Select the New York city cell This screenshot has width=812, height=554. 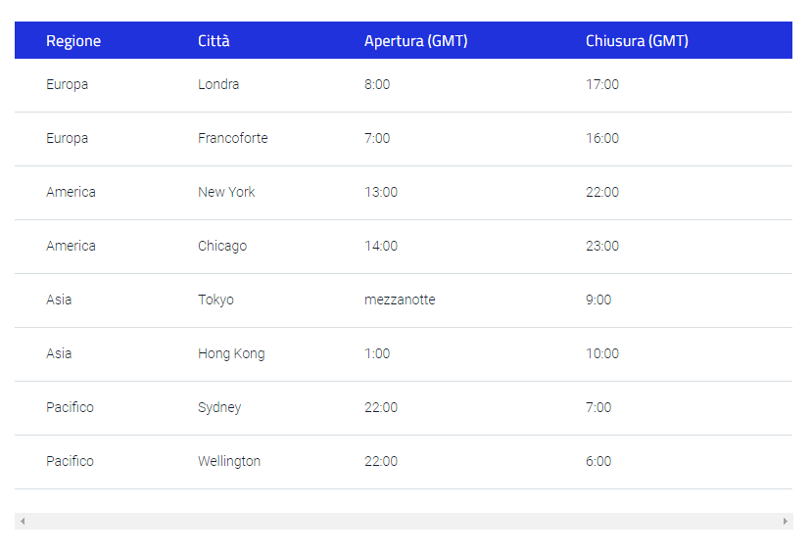(226, 192)
